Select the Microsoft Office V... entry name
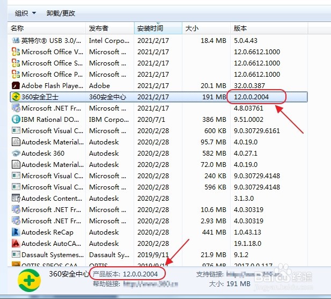 [x=52, y=52]
